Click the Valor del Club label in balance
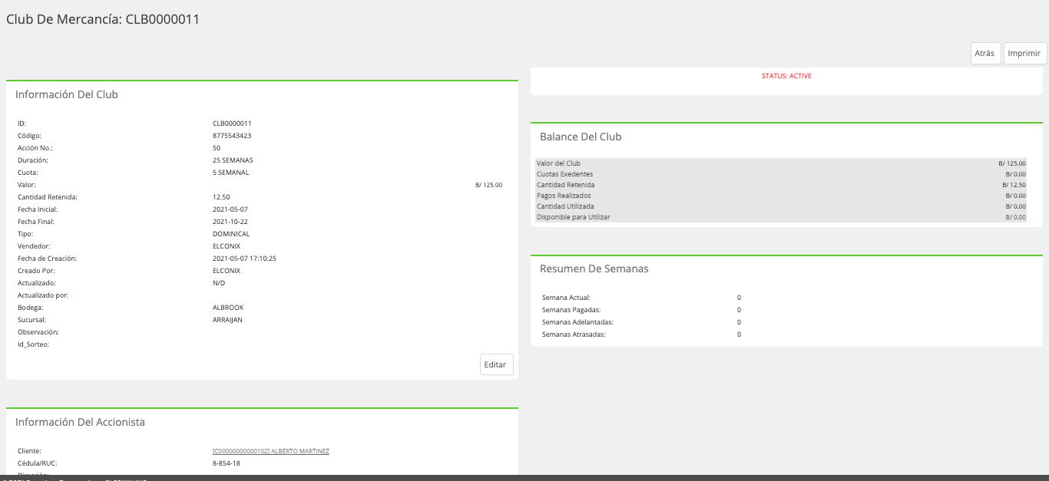This screenshot has width=1049, height=481. [x=558, y=163]
